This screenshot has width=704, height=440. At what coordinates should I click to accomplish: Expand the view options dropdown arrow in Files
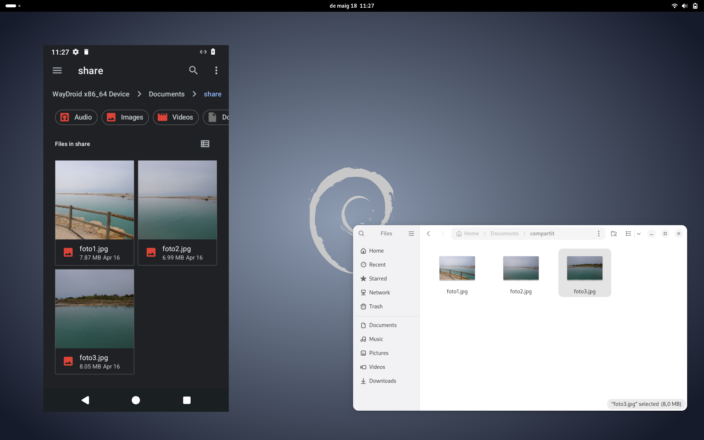tap(639, 234)
